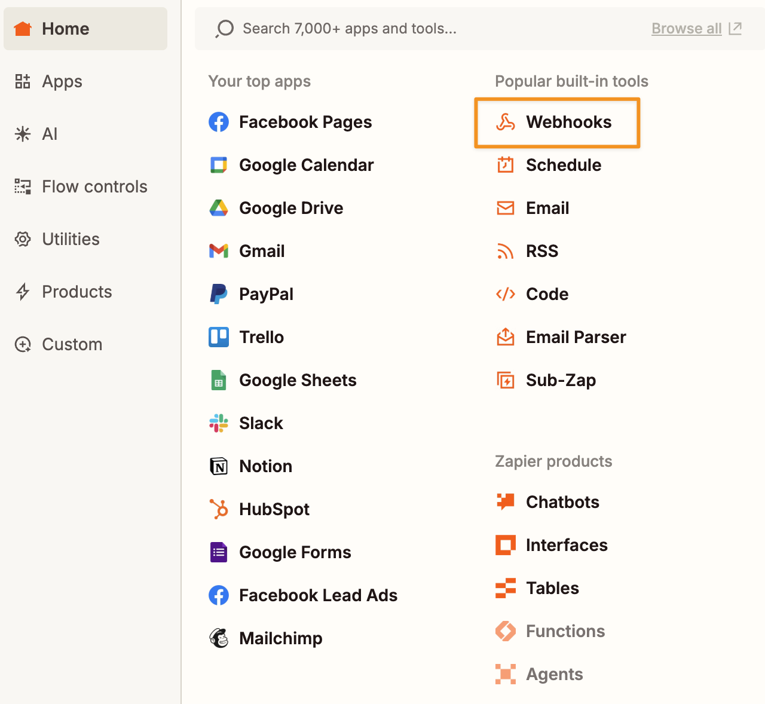Screen dimensions: 765x704
Task: Open the Flow controls category
Action: pos(94,186)
